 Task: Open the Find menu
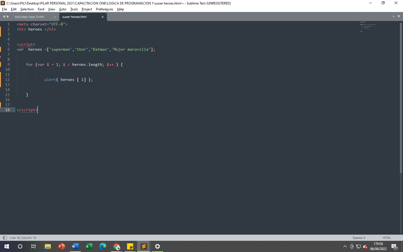pos(41,9)
